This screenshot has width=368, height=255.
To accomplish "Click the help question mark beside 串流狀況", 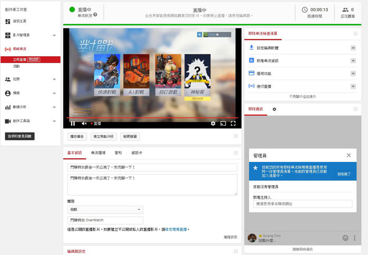I will 95,15.
